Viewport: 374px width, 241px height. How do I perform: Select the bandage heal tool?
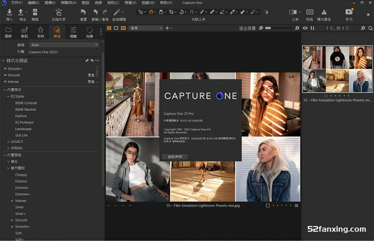click(x=212, y=12)
